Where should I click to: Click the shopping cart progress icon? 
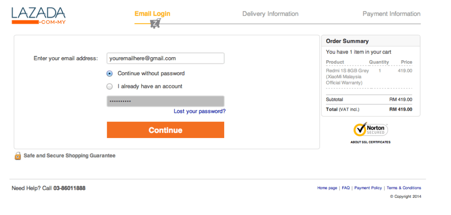point(155,24)
